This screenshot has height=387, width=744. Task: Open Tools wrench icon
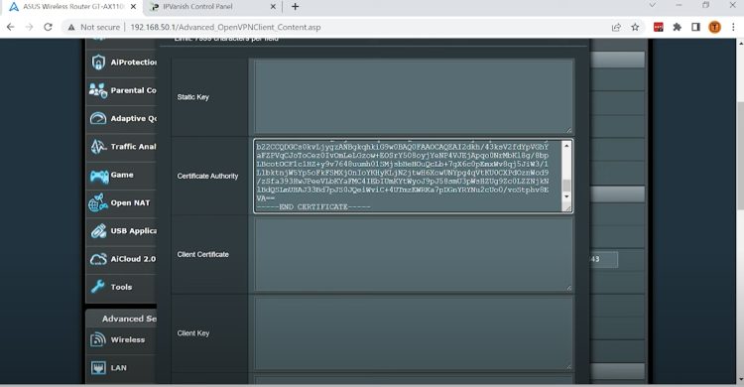pos(98,287)
